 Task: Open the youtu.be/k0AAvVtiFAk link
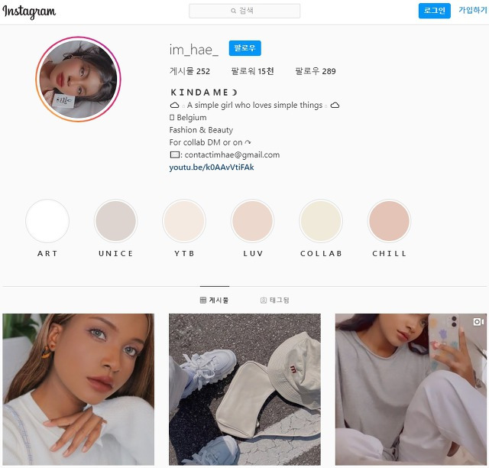tap(212, 167)
